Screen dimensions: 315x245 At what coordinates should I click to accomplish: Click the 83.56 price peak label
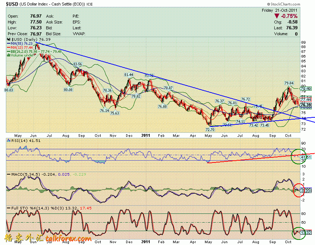78,64
